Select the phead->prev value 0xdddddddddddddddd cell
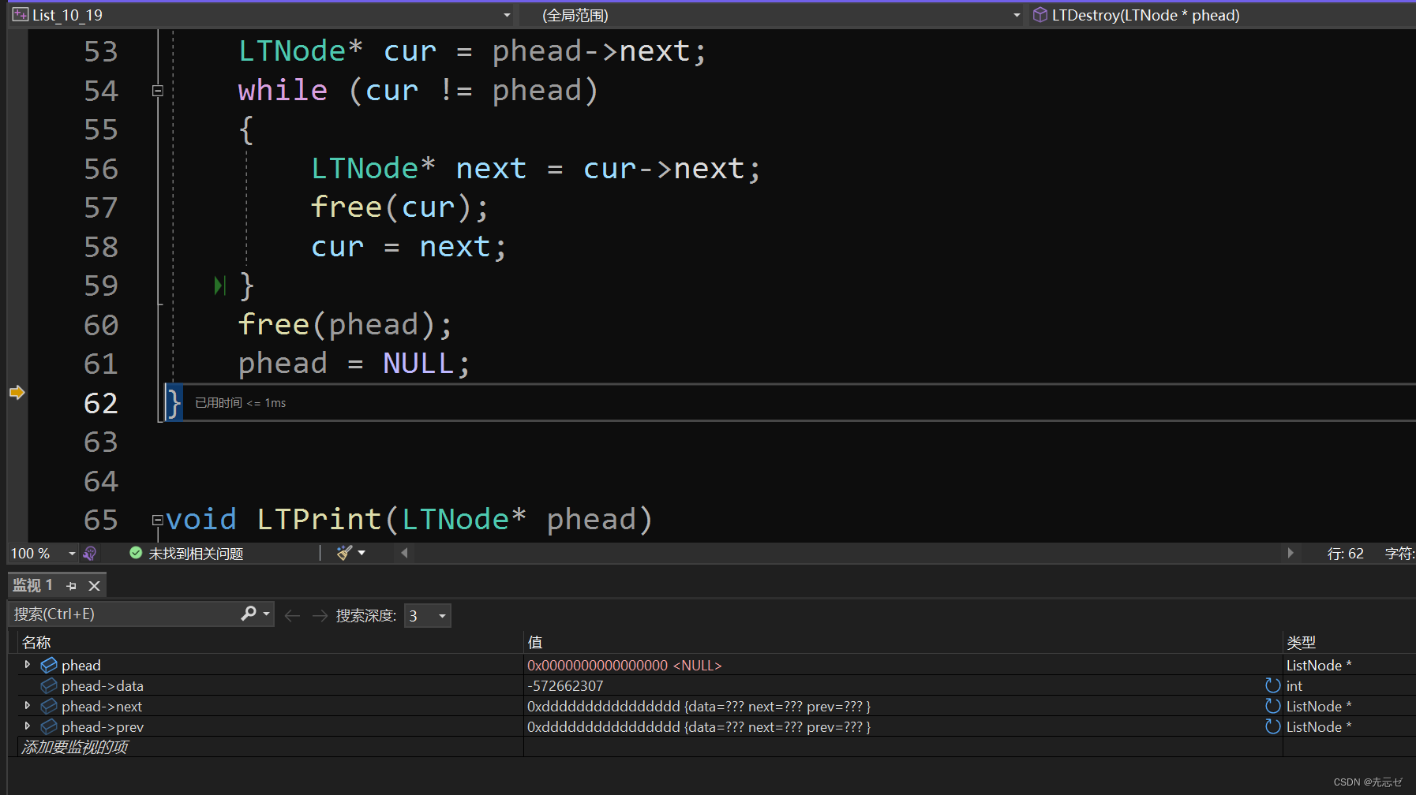 (x=699, y=726)
